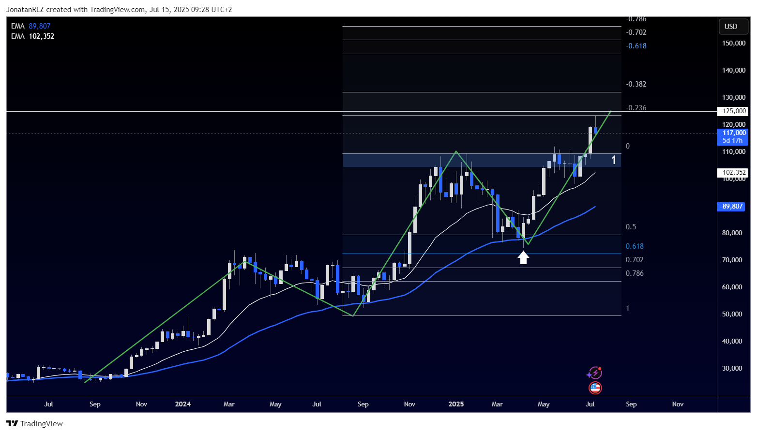The height and width of the screenshot is (434, 757).
Task: Click the blue positive 0.618 retracement label
Action: (x=635, y=246)
